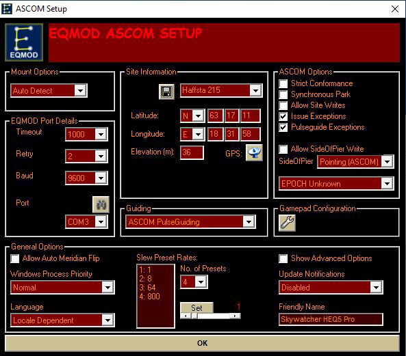Click longitude minutes field 31
Viewport: 406px width, 356px height.
point(231,134)
